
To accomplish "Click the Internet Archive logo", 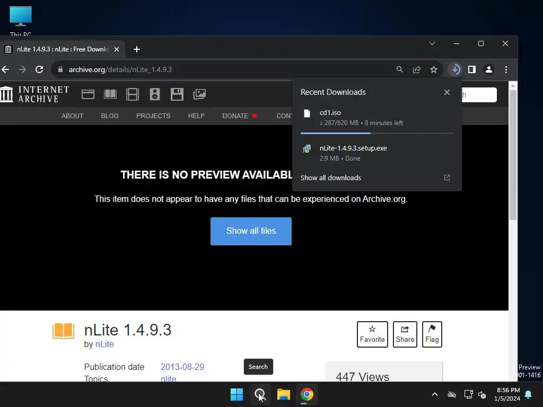I will click(x=34, y=94).
